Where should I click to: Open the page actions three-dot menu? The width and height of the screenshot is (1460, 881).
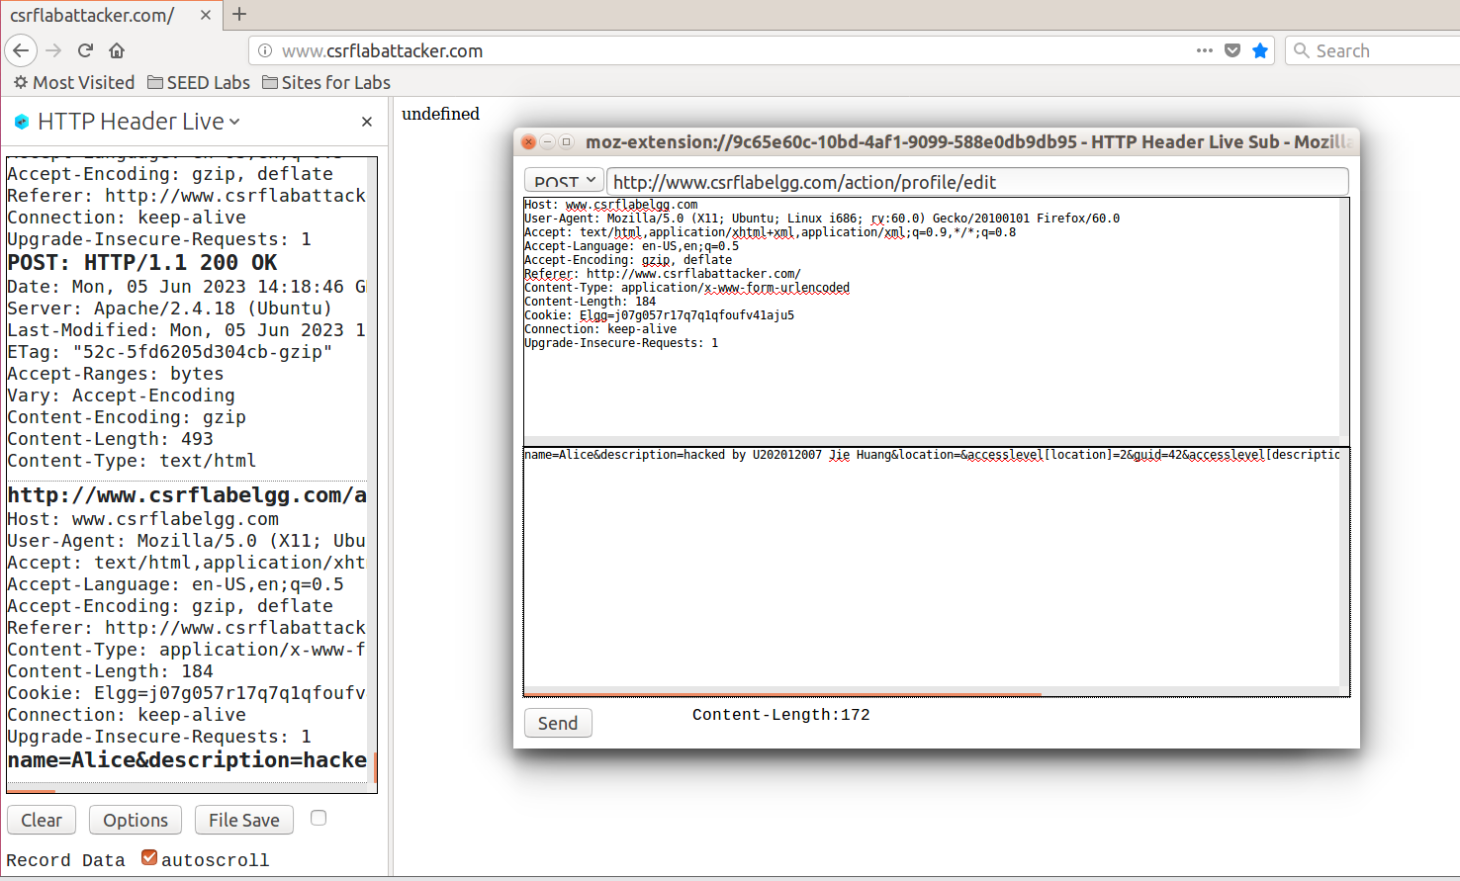point(1204,50)
